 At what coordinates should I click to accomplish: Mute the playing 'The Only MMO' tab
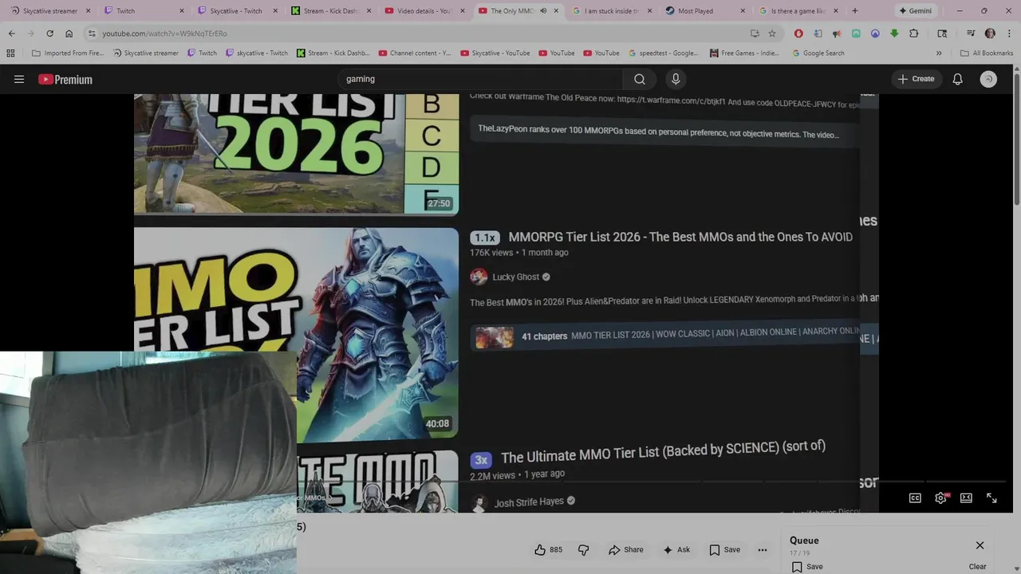[543, 11]
